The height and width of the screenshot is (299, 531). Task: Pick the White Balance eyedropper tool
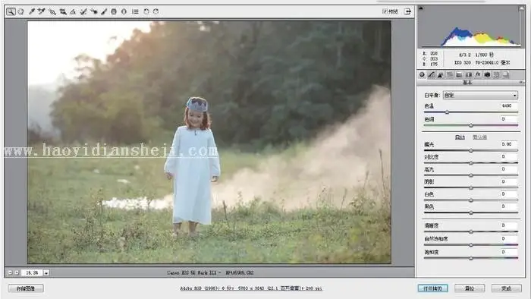(32, 11)
